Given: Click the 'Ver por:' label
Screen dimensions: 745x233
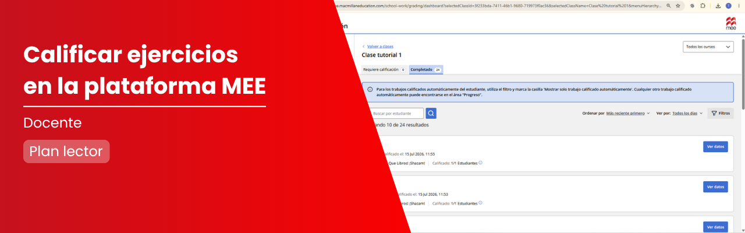Looking at the screenshot, I should (663, 113).
